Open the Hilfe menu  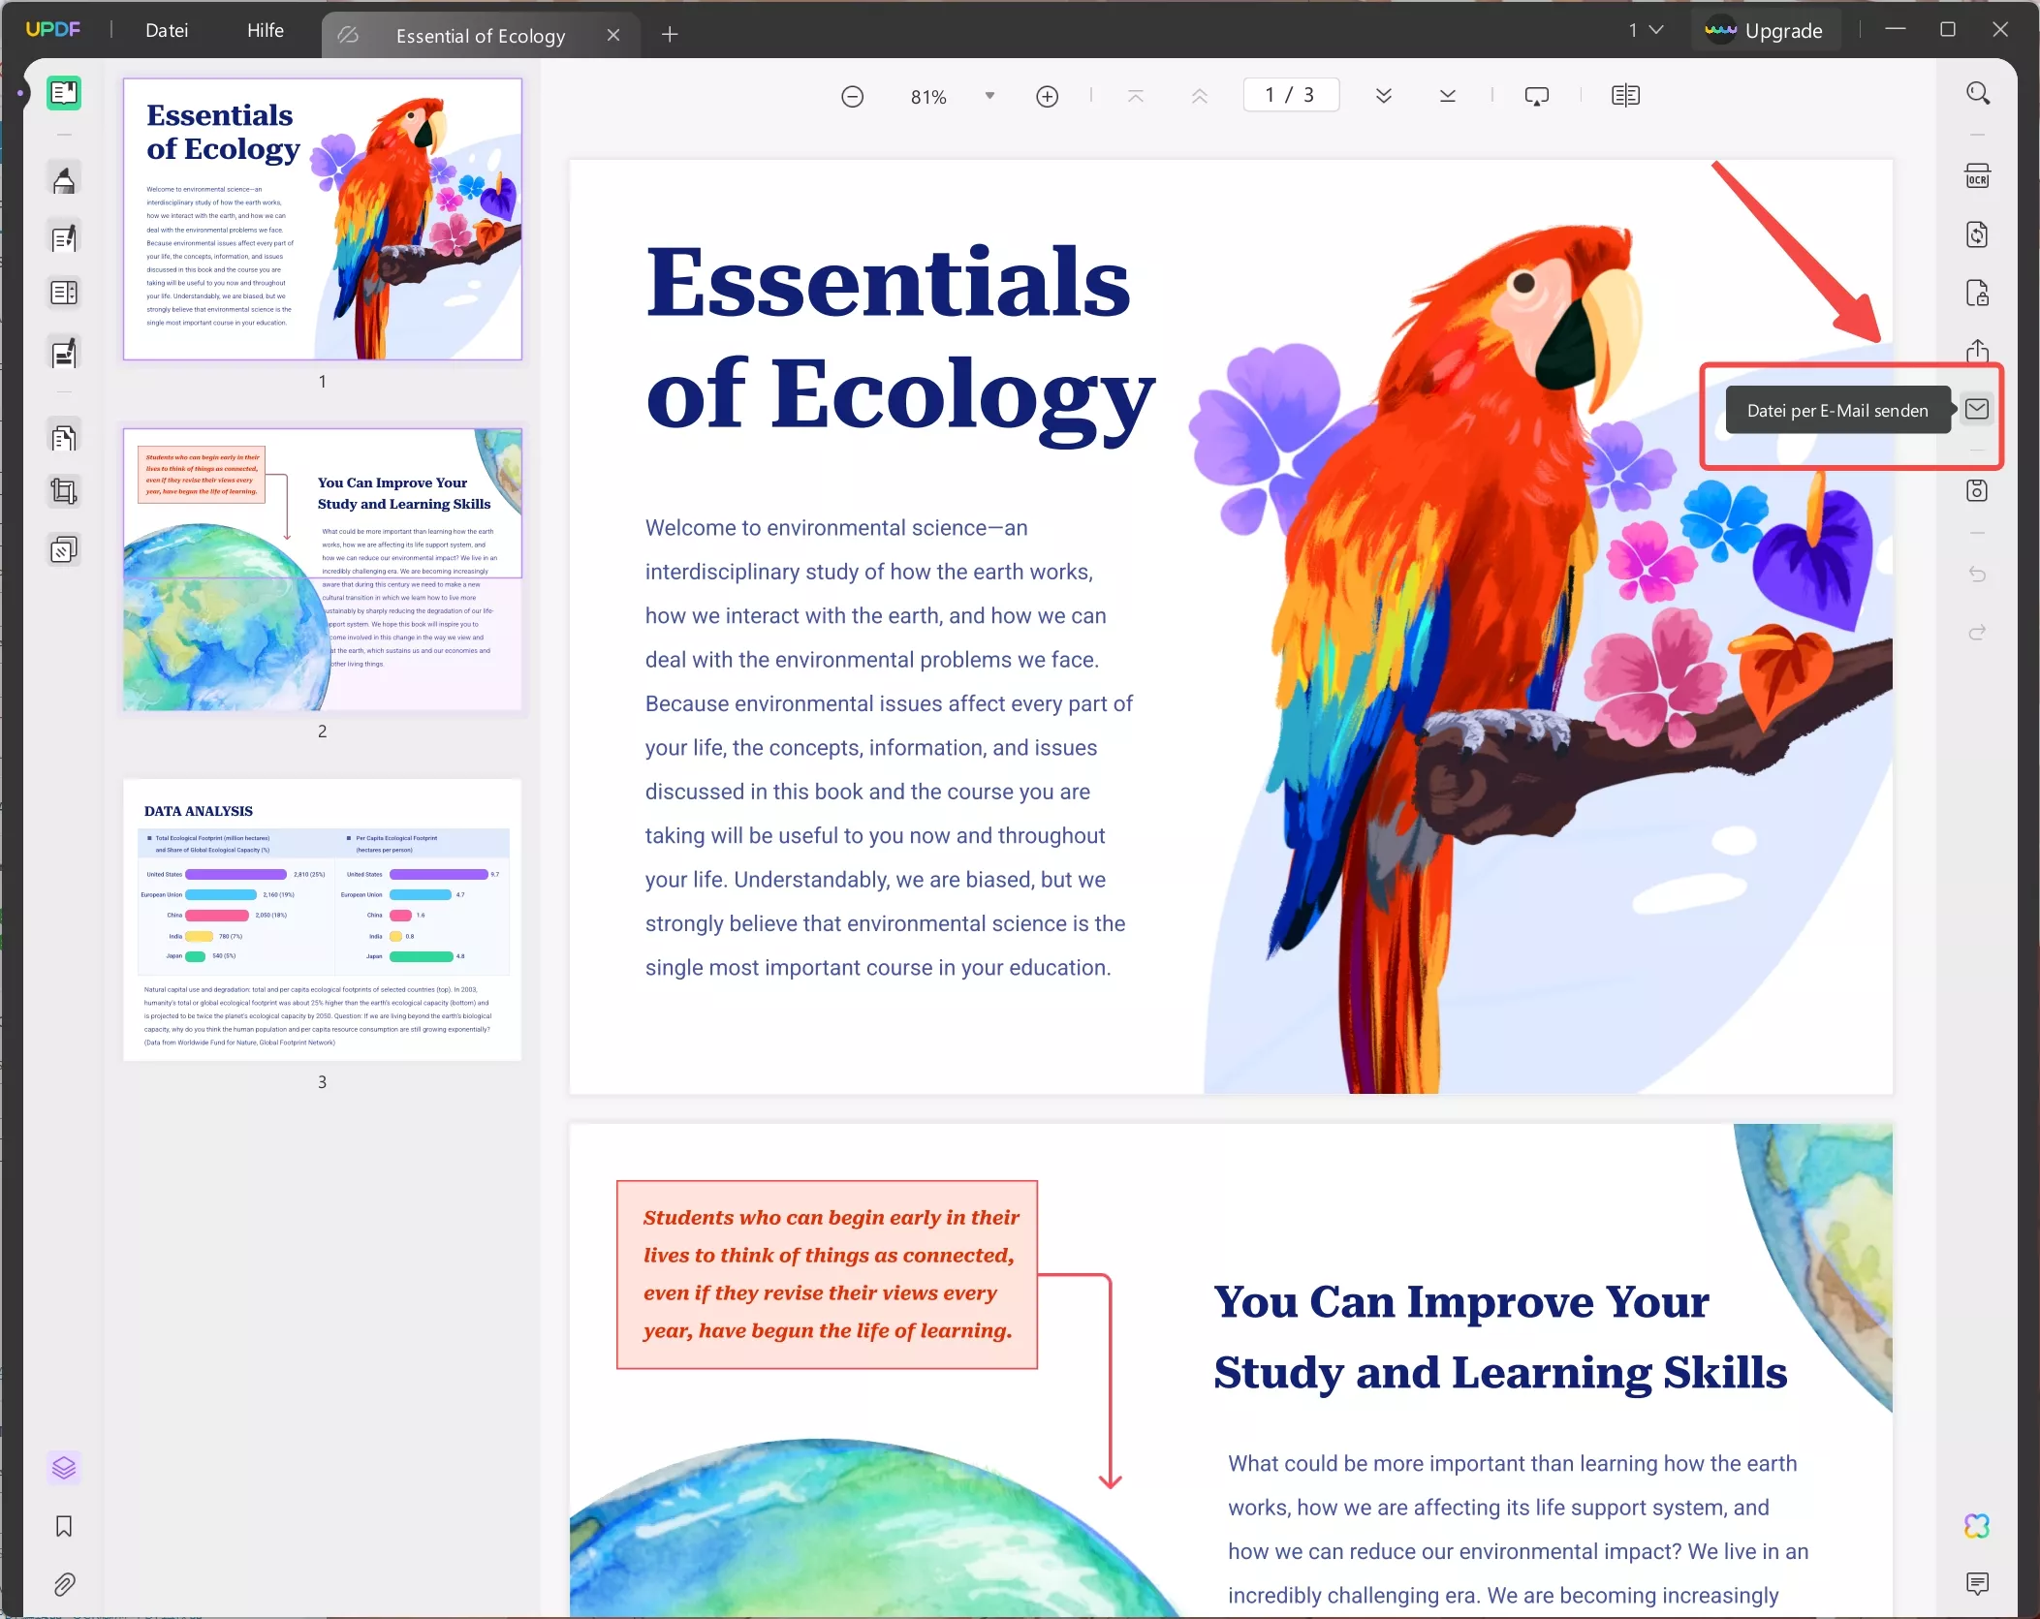tap(265, 30)
